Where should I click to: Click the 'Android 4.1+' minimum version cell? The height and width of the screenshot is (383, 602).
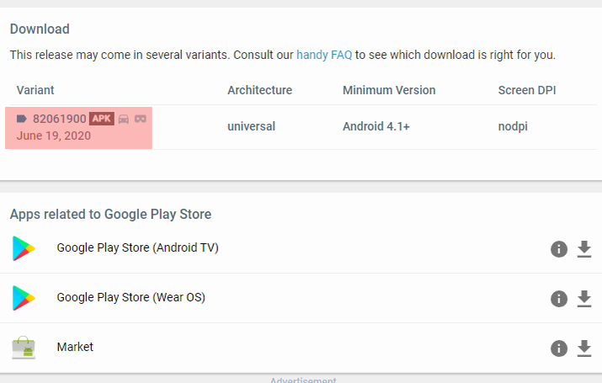[376, 126]
